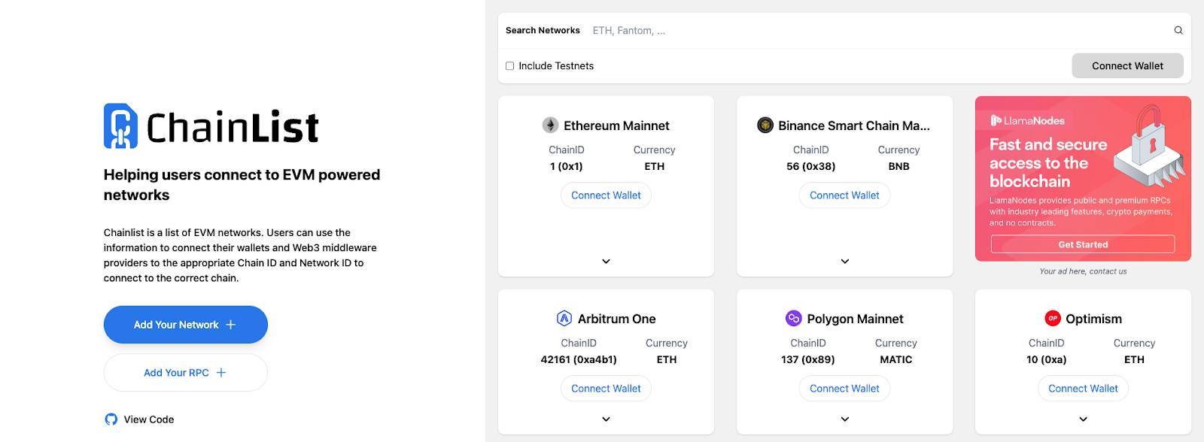The width and height of the screenshot is (1204, 442).
Task: Click the Ethereum Mainnet logo icon
Action: pyautogui.click(x=550, y=125)
